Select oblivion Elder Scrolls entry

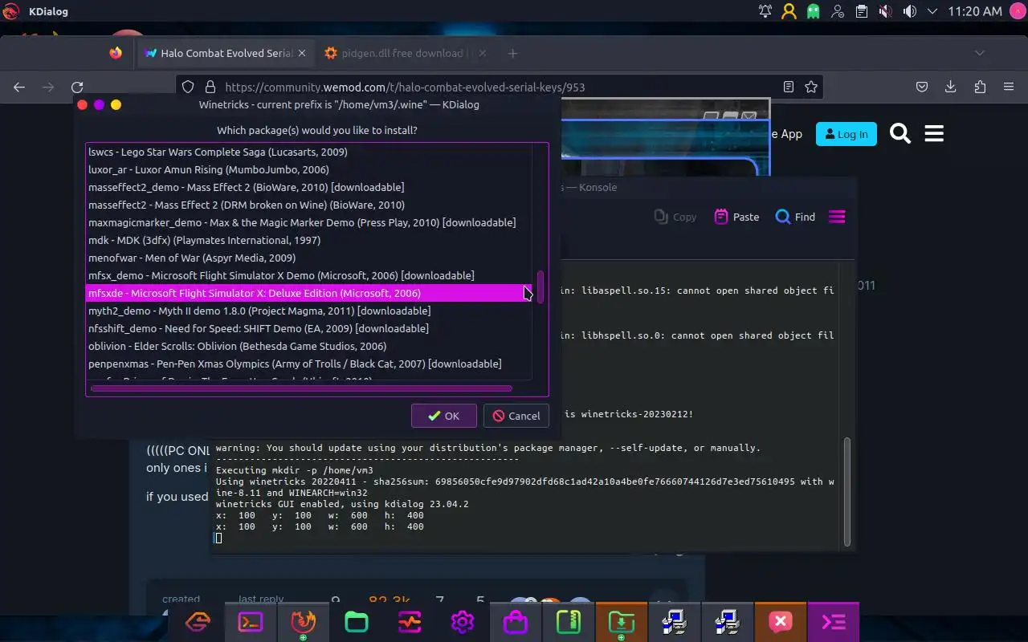pos(308,346)
